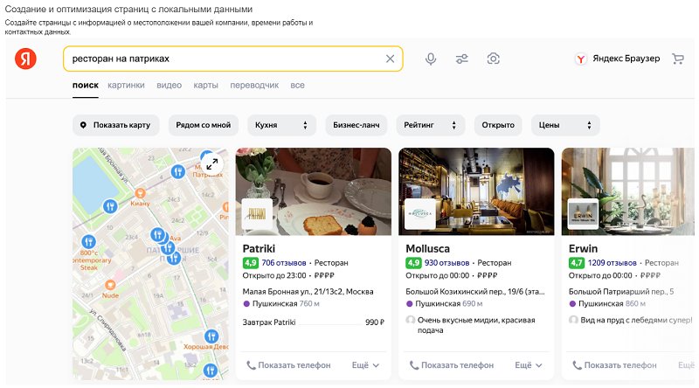Open the Patriki restaurant title

259,248
